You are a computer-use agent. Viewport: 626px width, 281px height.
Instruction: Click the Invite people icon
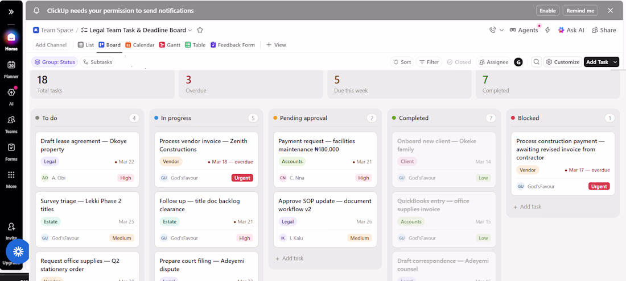point(11,227)
